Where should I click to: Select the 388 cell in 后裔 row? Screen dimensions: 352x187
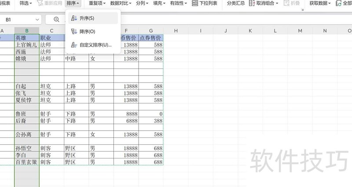tap(151, 121)
